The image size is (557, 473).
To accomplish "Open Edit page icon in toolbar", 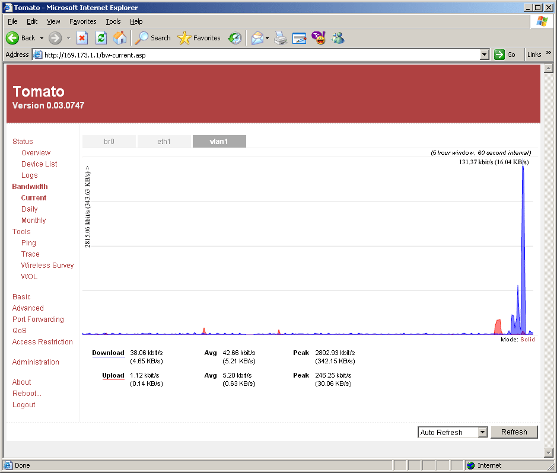I will coord(300,38).
